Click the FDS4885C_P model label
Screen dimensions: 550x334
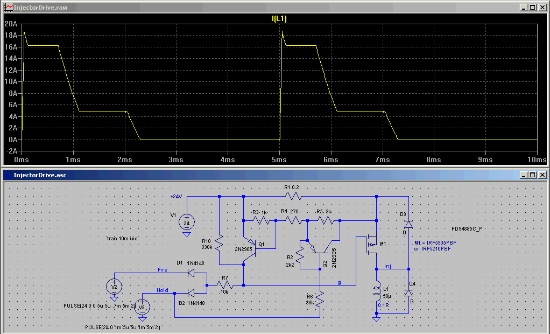click(467, 228)
